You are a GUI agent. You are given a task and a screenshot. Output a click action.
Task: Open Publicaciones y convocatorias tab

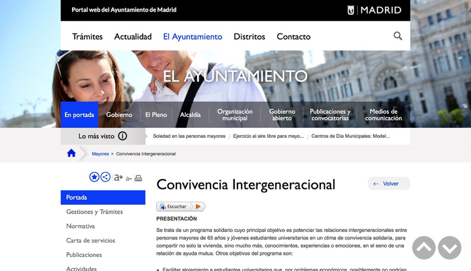point(330,114)
